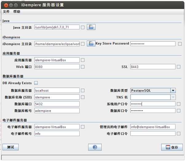Click the empty 电子邮件口令 field

coord(153,134)
